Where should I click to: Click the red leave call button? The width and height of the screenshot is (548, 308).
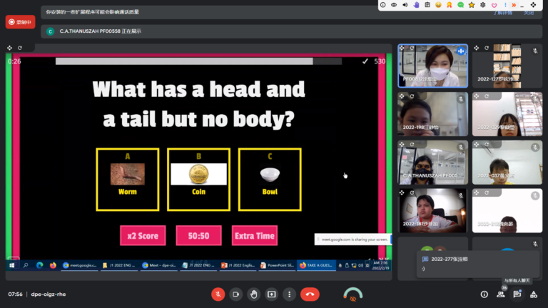[x=310, y=294]
